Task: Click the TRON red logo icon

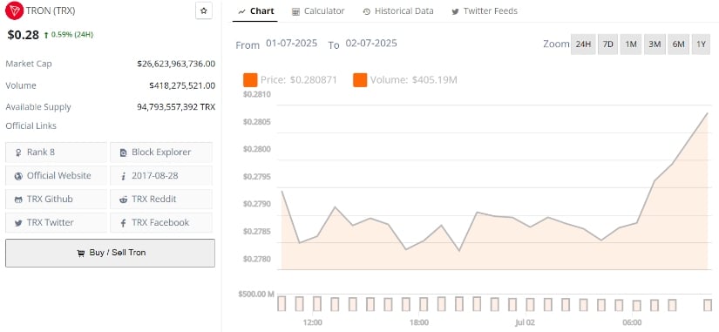Action: 14,10
